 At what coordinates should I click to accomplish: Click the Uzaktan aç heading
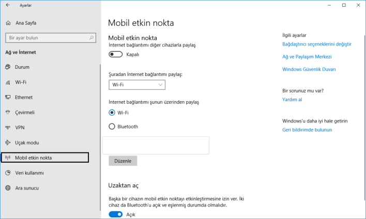coord(123,185)
